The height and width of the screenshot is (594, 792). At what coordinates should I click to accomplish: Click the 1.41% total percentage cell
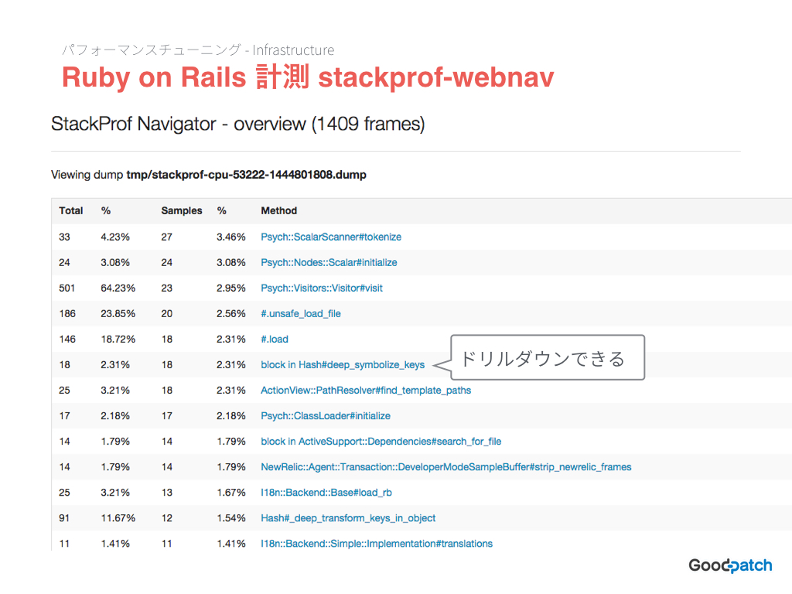point(115,544)
